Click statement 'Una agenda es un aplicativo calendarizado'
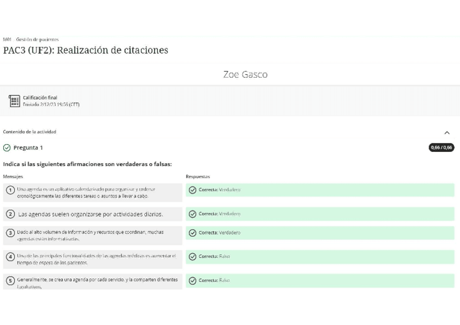Screen dimensions: 460x325 pos(86,193)
